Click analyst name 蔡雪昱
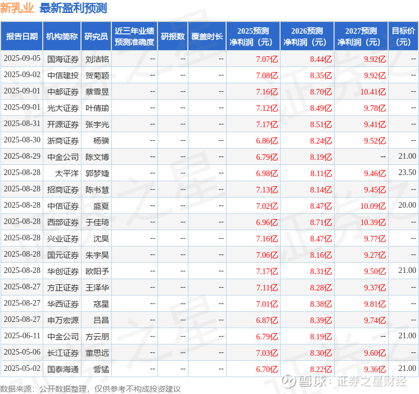The width and height of the screenshot is (419, 394). (x=97, y=92)
